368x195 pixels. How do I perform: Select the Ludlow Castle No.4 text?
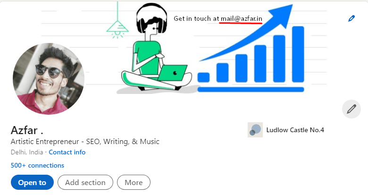point(295,130)
